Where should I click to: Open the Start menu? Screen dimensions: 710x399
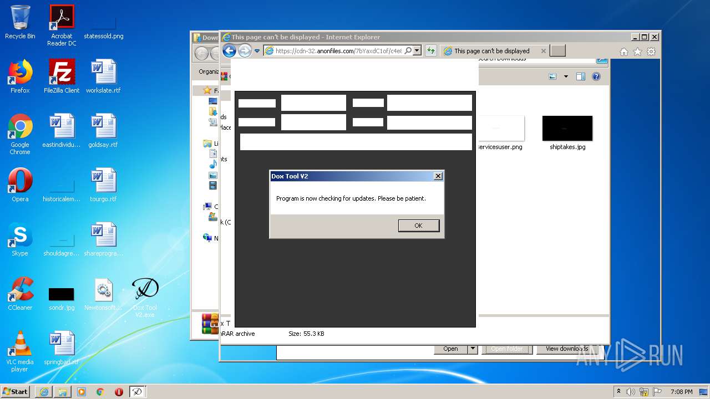[16, 391]
